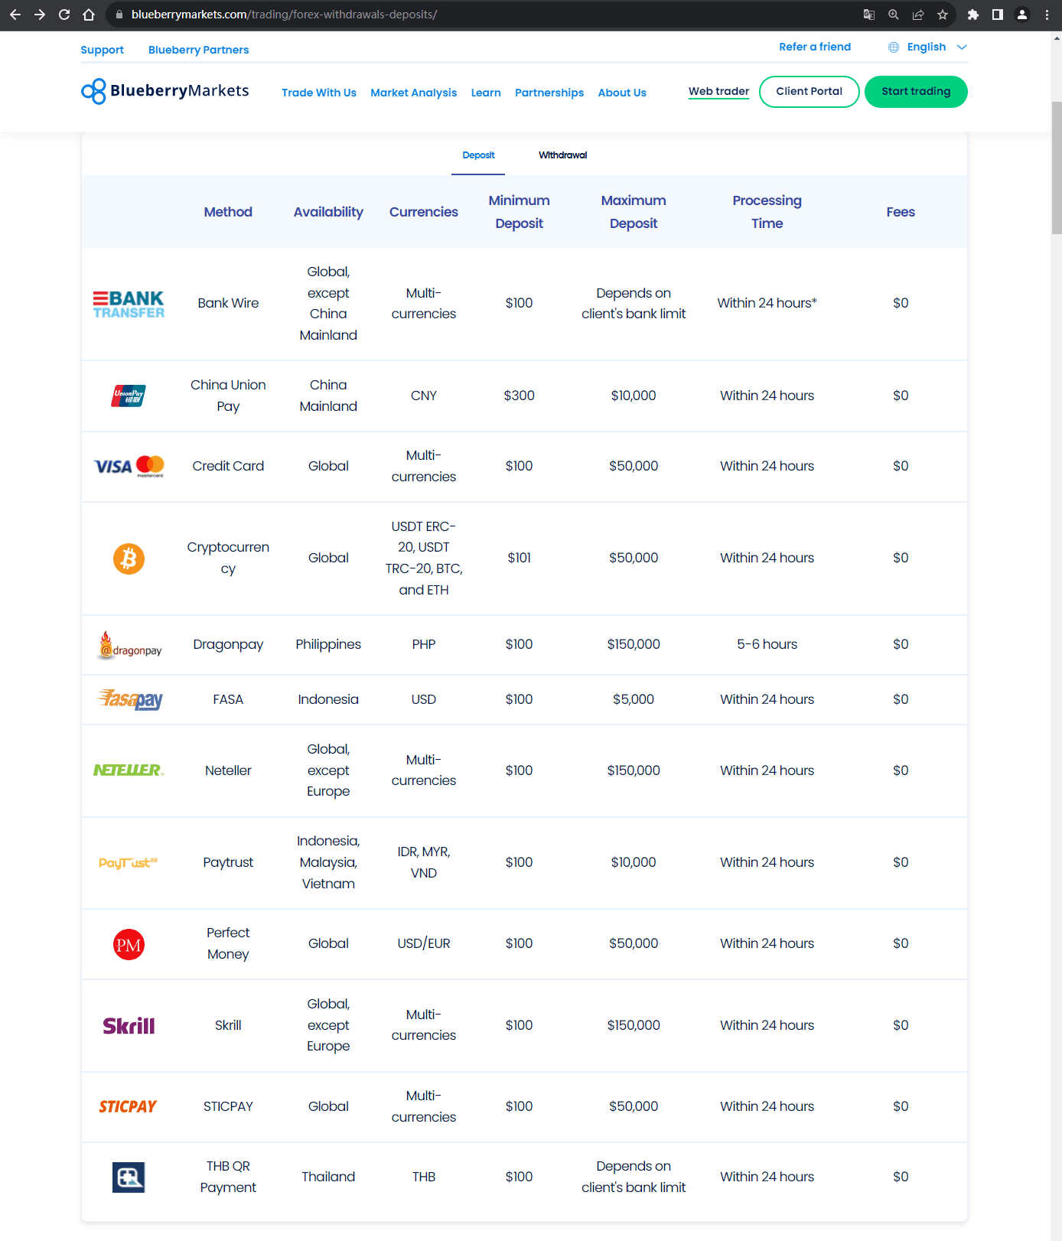
Task: Click the Availability column header
Action: [328, 212]
